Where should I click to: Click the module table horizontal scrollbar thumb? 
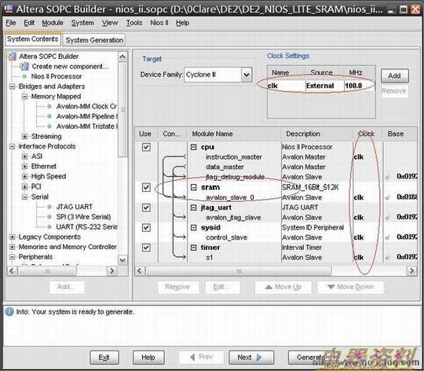click(x=239, y=271)
